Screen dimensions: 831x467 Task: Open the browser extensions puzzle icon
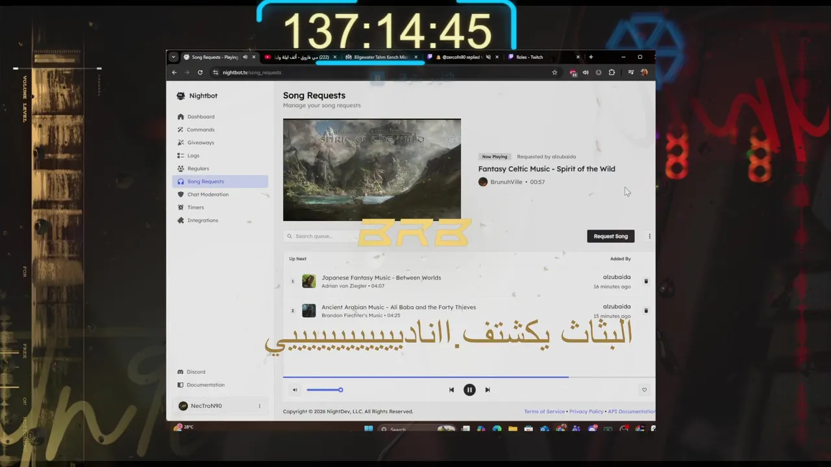coord(612,73)
